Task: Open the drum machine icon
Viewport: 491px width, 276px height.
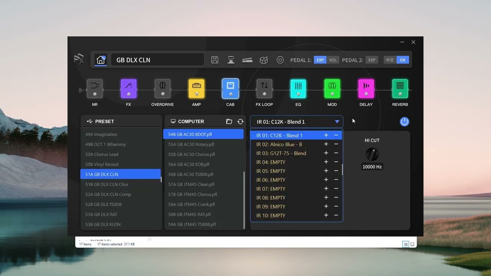Action: 264,60
